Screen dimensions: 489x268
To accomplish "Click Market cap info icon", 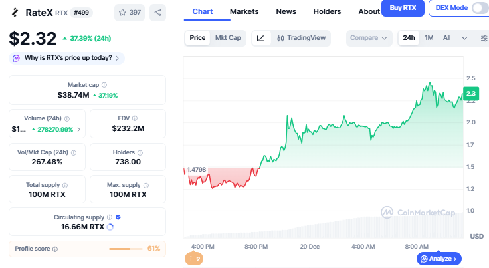I will point(104,85).
